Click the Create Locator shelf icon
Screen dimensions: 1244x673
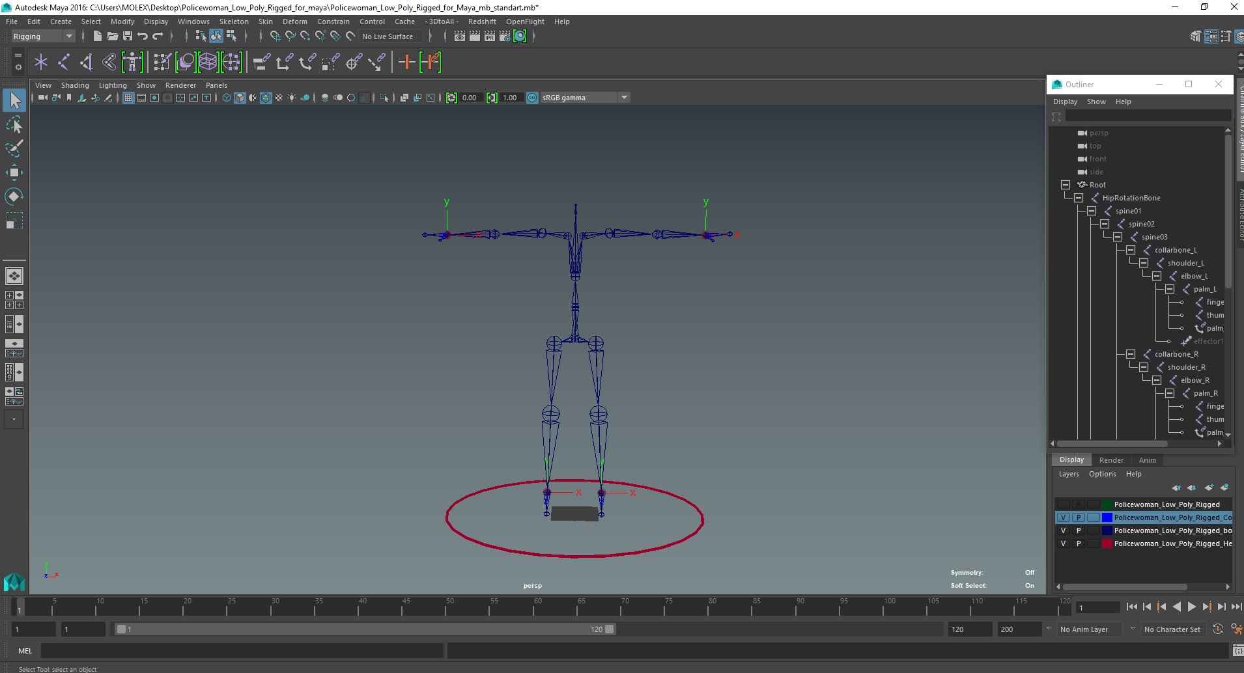tap(41, 62)
